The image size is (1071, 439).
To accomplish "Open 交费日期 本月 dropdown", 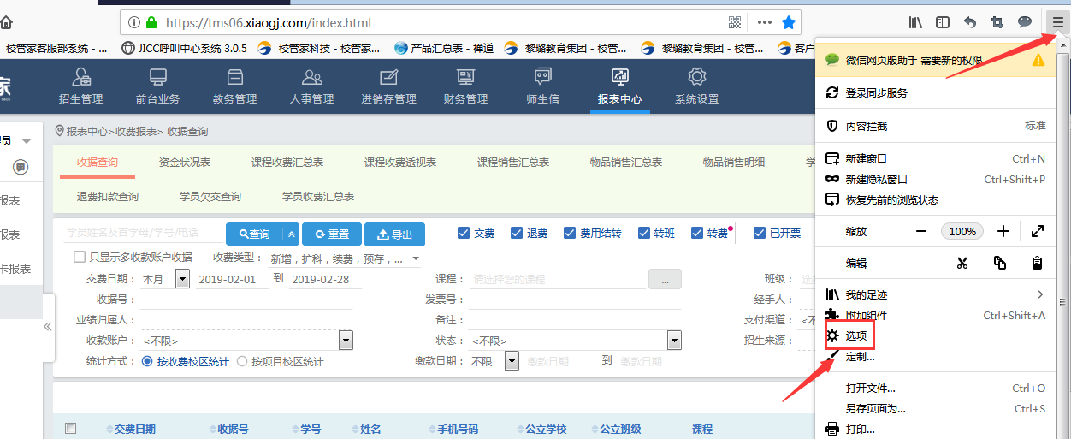I will tap(182, 279).
